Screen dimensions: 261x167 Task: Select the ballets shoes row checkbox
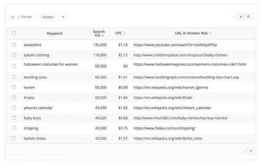click(14, 138)
